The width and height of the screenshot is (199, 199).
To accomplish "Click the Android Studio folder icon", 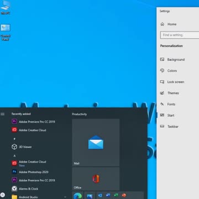I will coord(14,197).
